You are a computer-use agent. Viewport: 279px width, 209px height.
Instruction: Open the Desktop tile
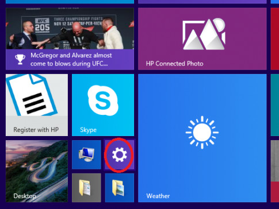point(37,171)
